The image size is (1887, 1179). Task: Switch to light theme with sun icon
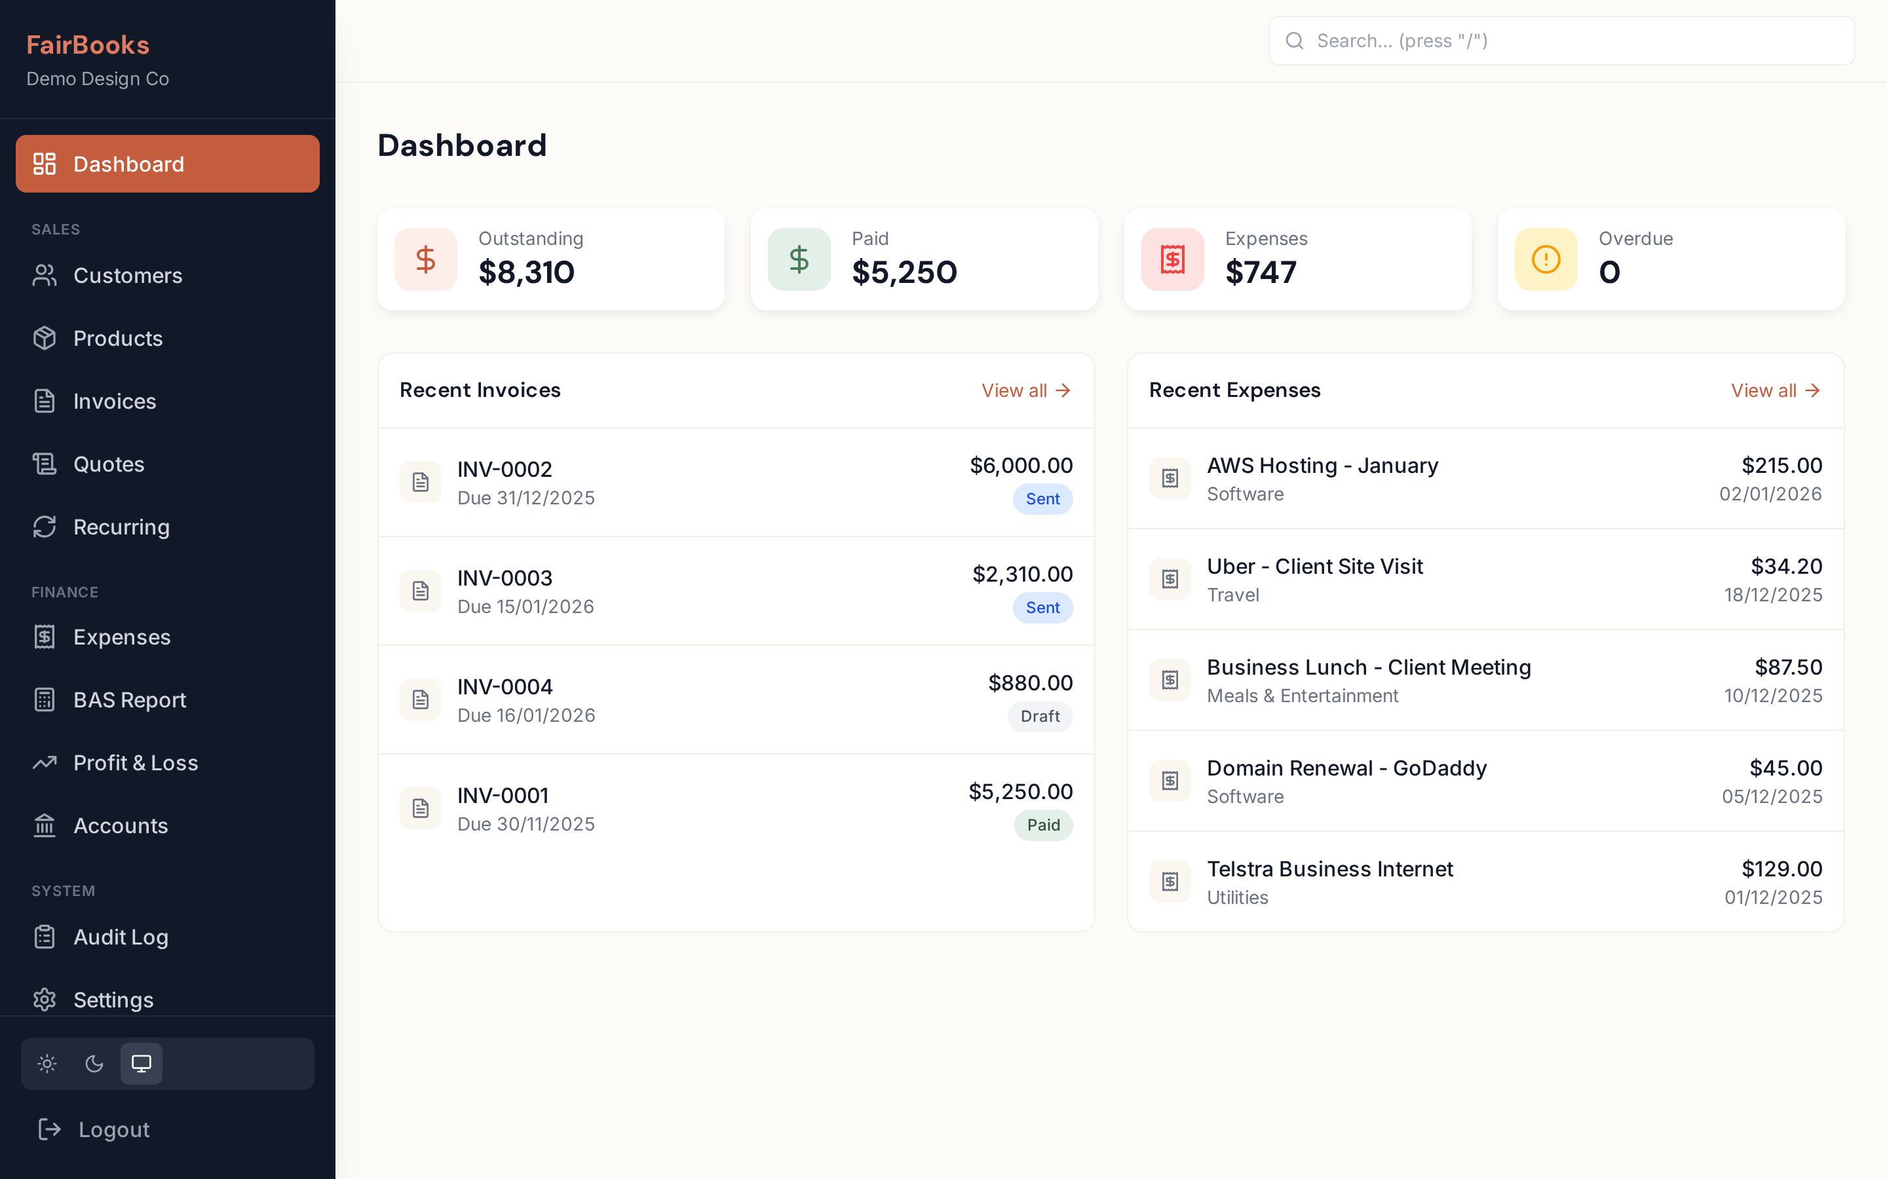pyautogui.click(x=47, y=1063)
